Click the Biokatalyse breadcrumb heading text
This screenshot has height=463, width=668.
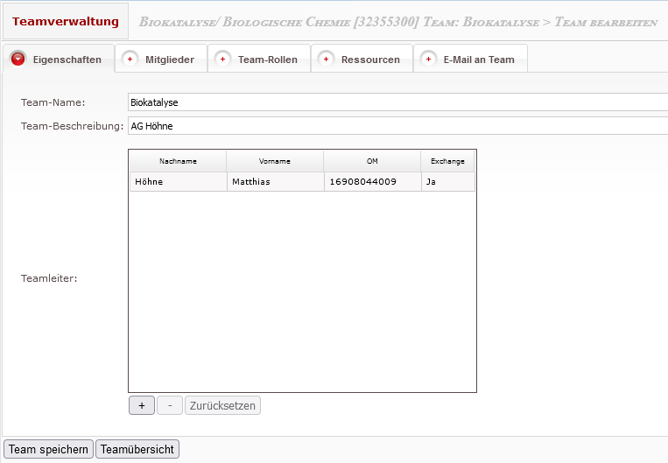(398, 22)
